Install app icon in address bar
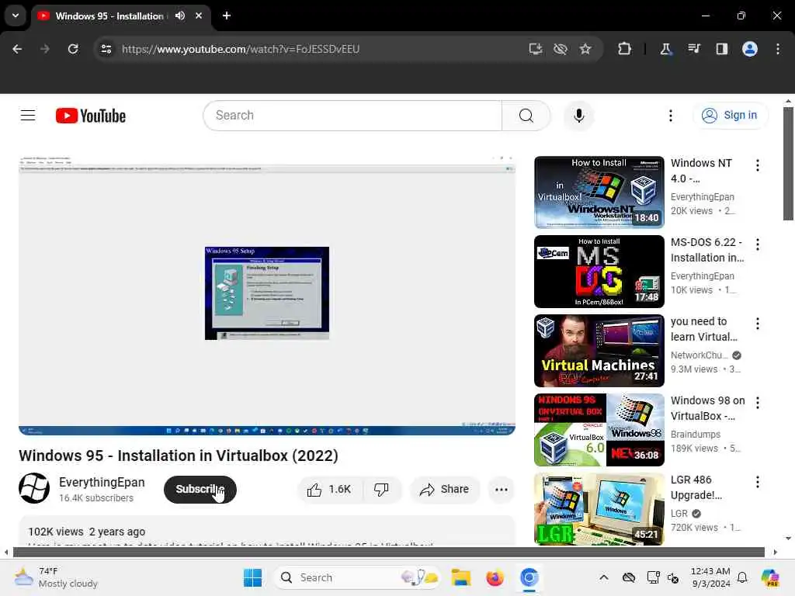This screenshot has height=596, width=795. 536,49
